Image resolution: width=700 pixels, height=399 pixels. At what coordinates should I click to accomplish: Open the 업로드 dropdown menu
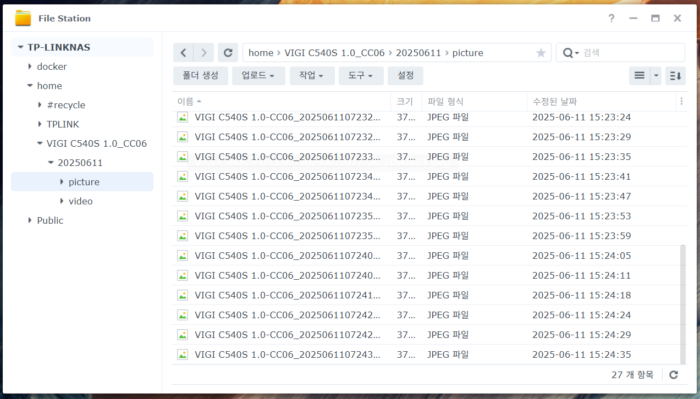coord(258,76)
